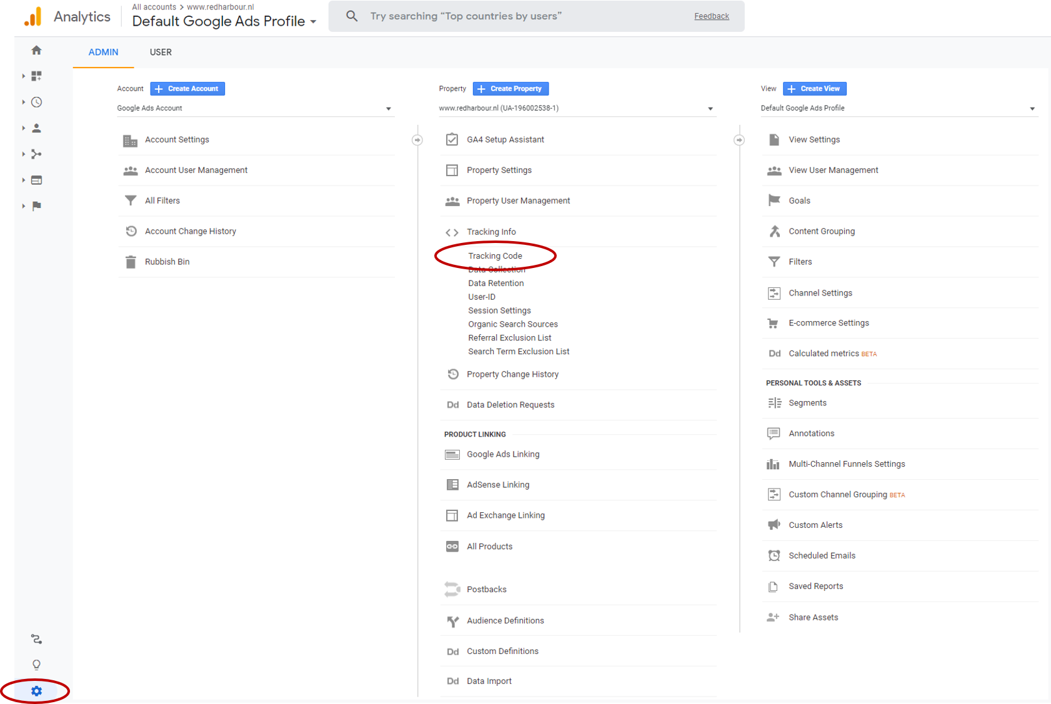Screen dimensions: 1051x704
Task: Switch to the ADMIN tab
Action: 103,52
